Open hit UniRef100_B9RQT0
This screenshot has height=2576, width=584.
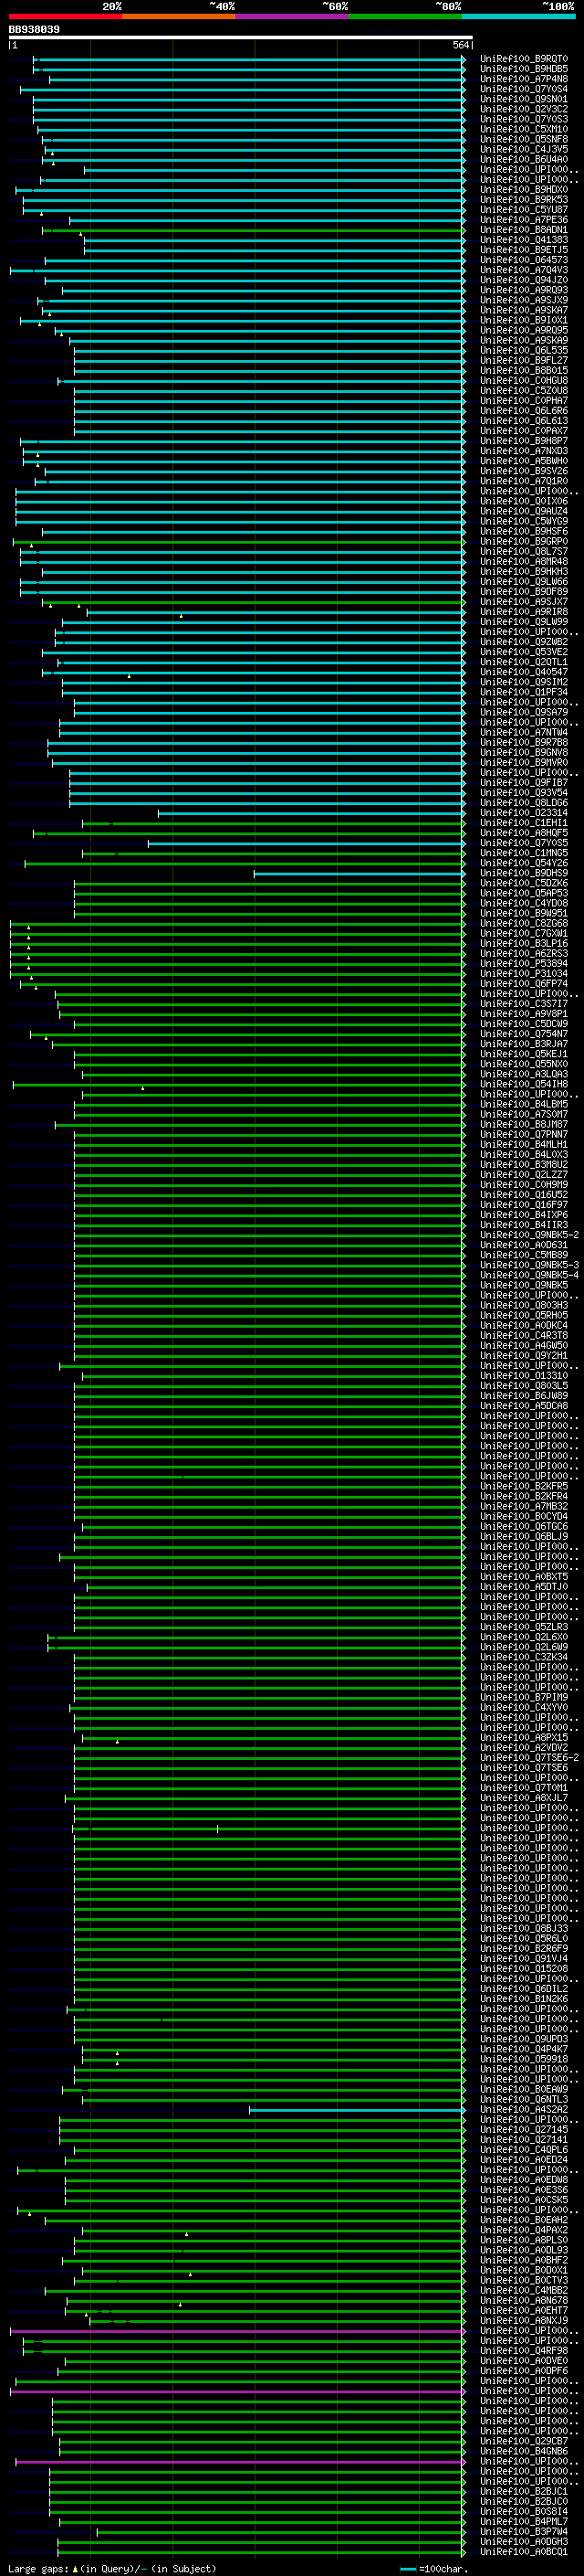click(524, 59)
